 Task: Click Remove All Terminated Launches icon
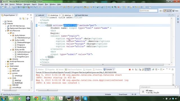pos(136,70)
